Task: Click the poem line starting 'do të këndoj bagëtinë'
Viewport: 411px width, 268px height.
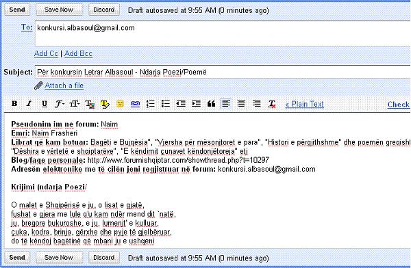Action: [83, 241]
